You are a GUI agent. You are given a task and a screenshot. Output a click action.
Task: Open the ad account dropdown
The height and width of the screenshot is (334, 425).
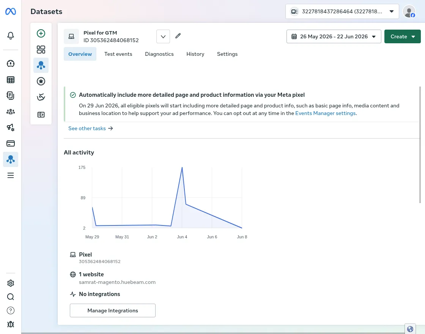pos(342,11)
